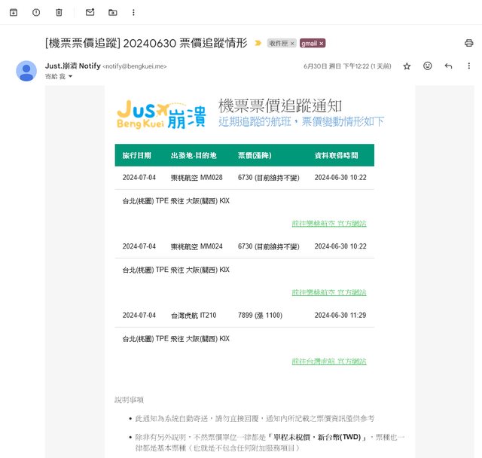
Task: Open the first 前往樂桃航空 官方網站 link
Action: (329, 223)
